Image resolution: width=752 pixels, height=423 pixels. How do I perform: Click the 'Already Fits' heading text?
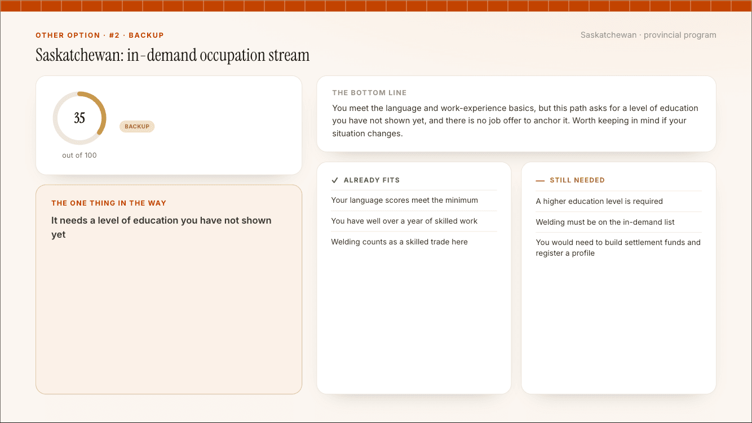(371, 180)
